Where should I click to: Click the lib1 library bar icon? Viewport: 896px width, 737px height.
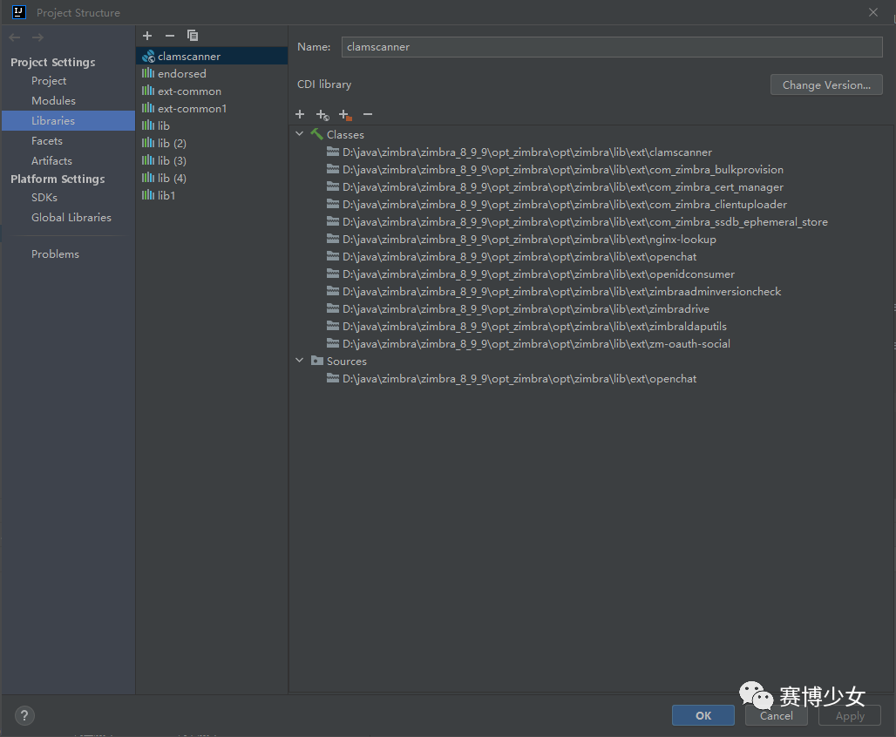pos(148,195)
